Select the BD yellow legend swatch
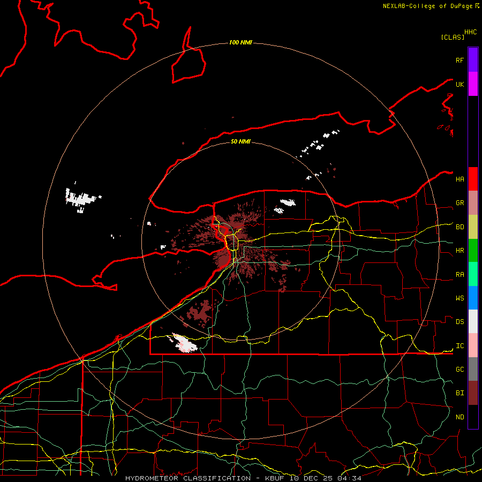The height and width of the screenshot is (482, 482). coord(473,227)
